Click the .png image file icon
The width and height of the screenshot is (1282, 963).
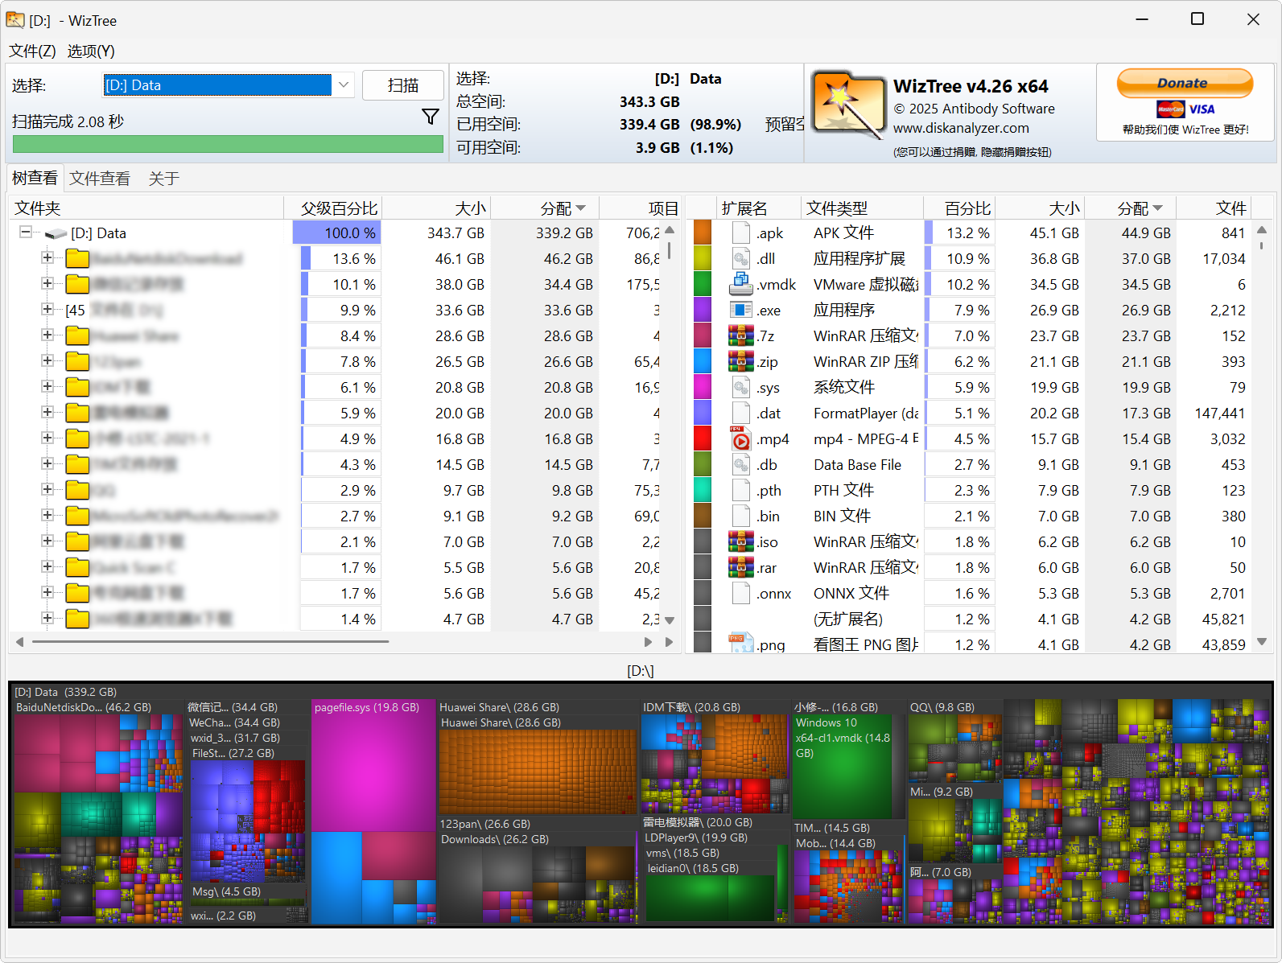741,643
